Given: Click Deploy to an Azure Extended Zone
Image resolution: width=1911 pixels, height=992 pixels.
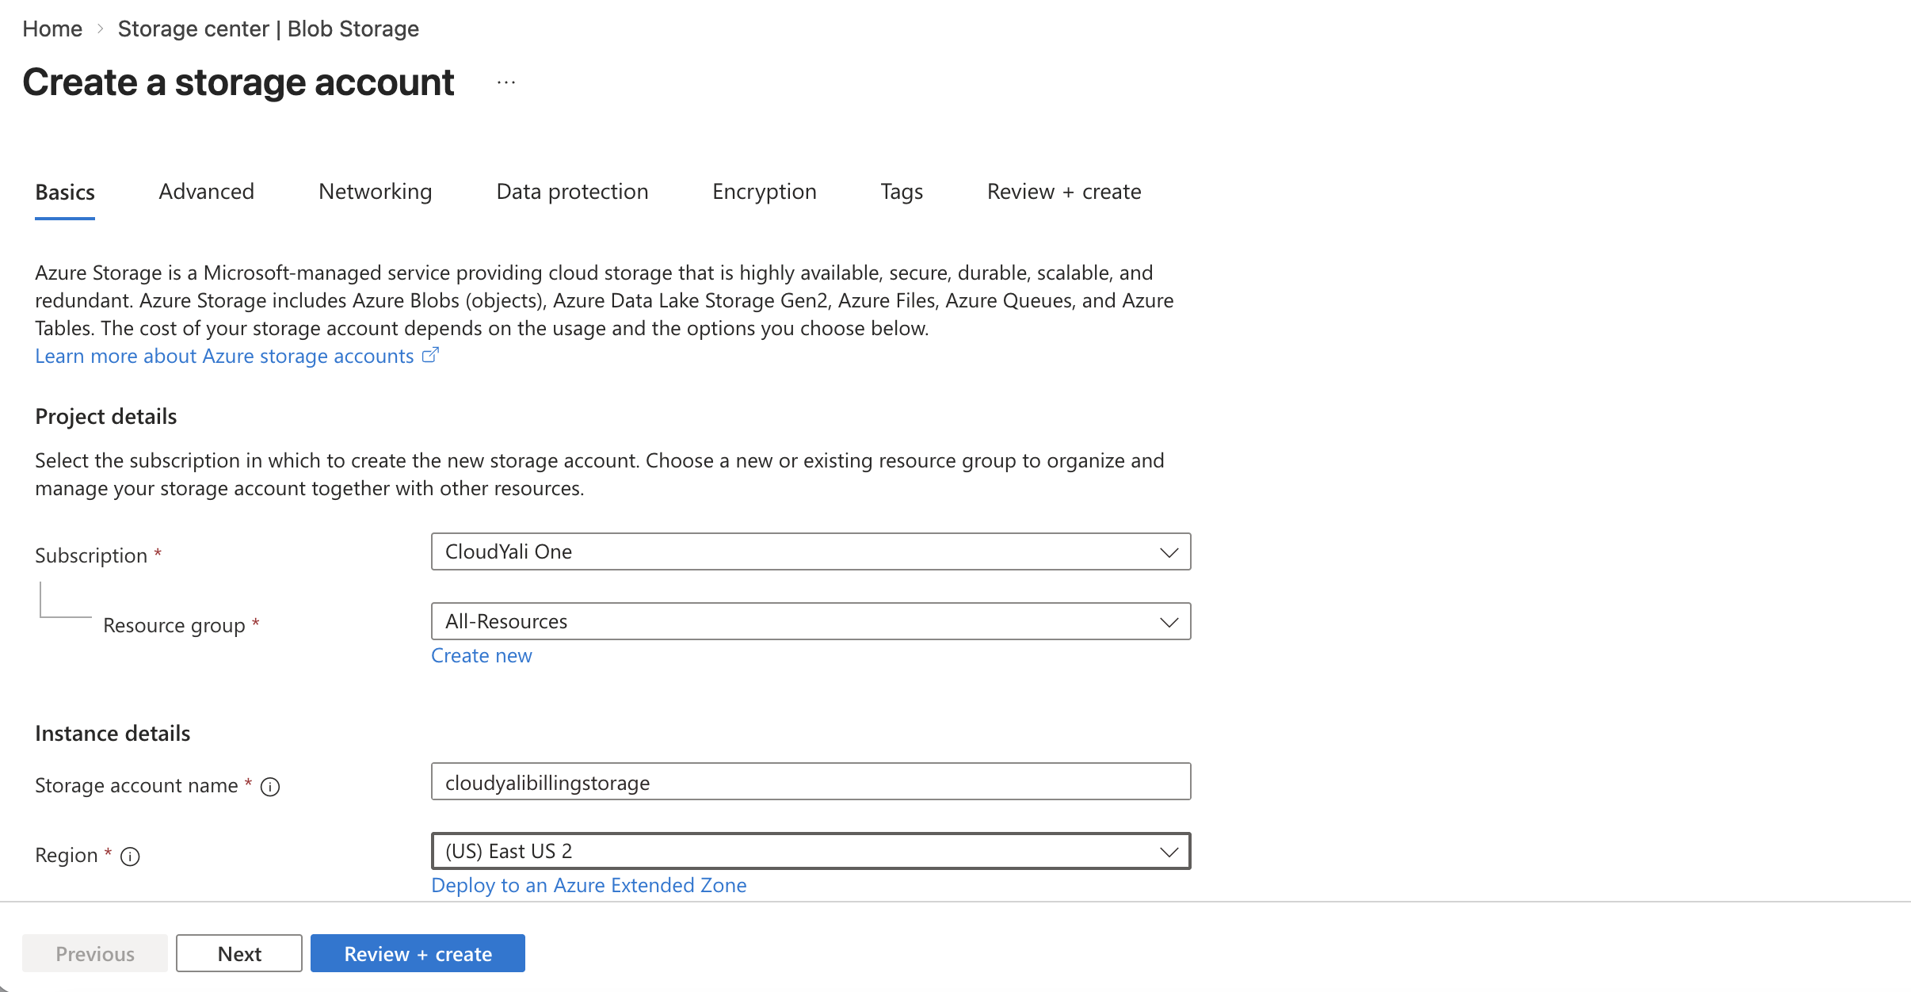Looking at the screenshot, I should coord(589,885).
